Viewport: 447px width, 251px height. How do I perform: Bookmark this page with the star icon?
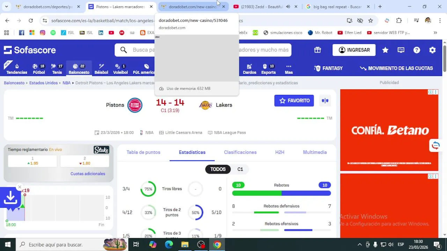pyautogui.click(x=371, y=21)
